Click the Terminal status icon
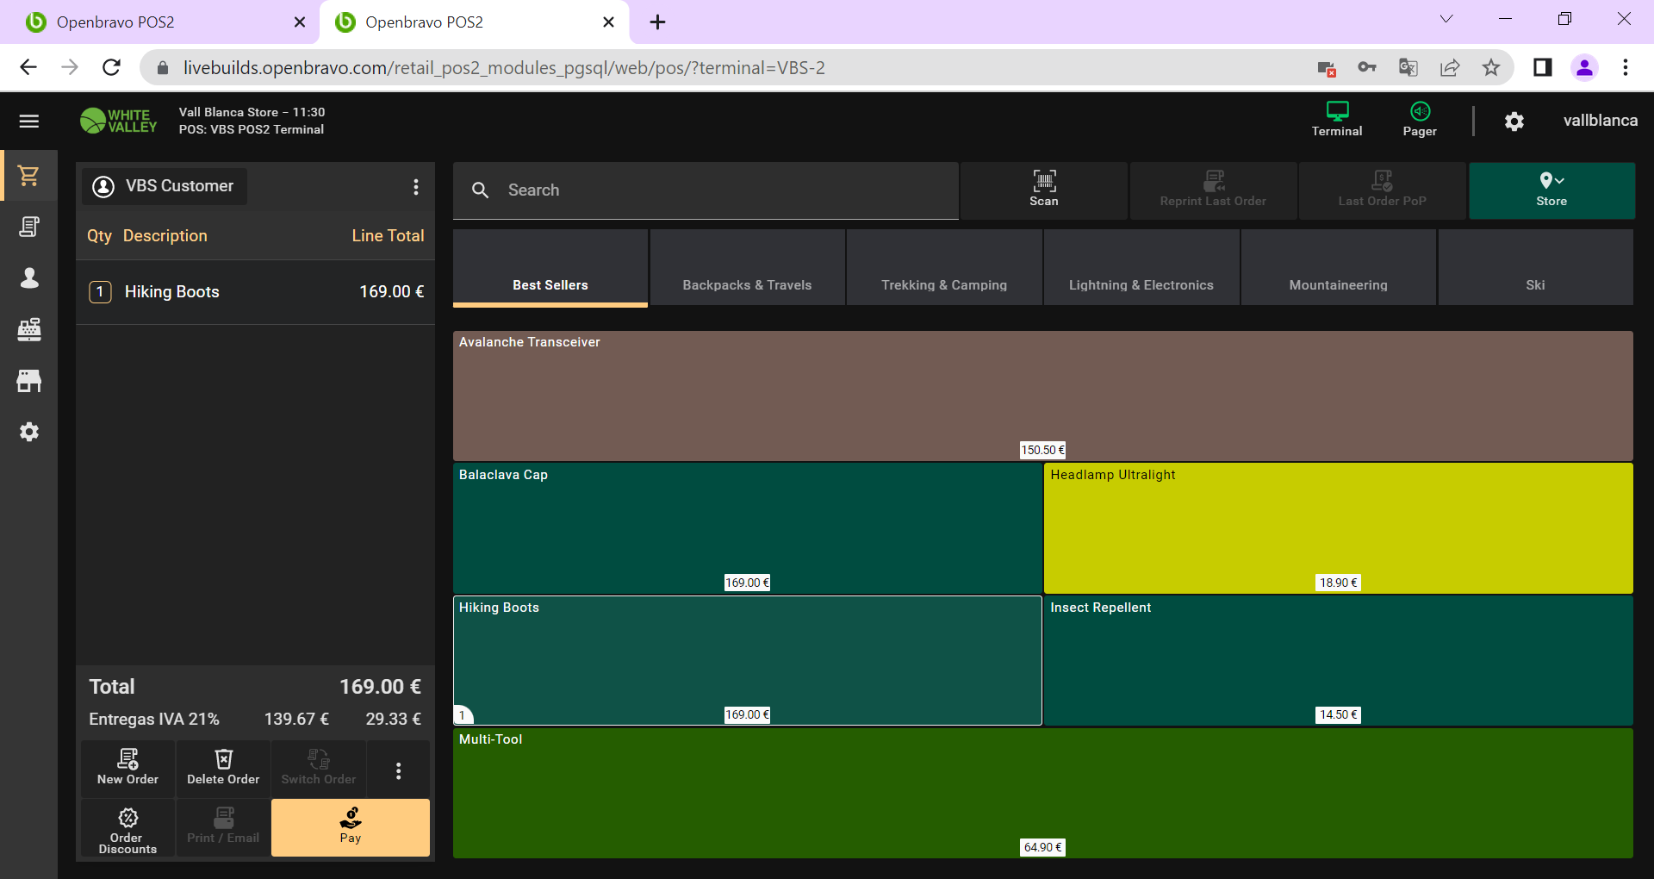 click(x=1336, y=119)
